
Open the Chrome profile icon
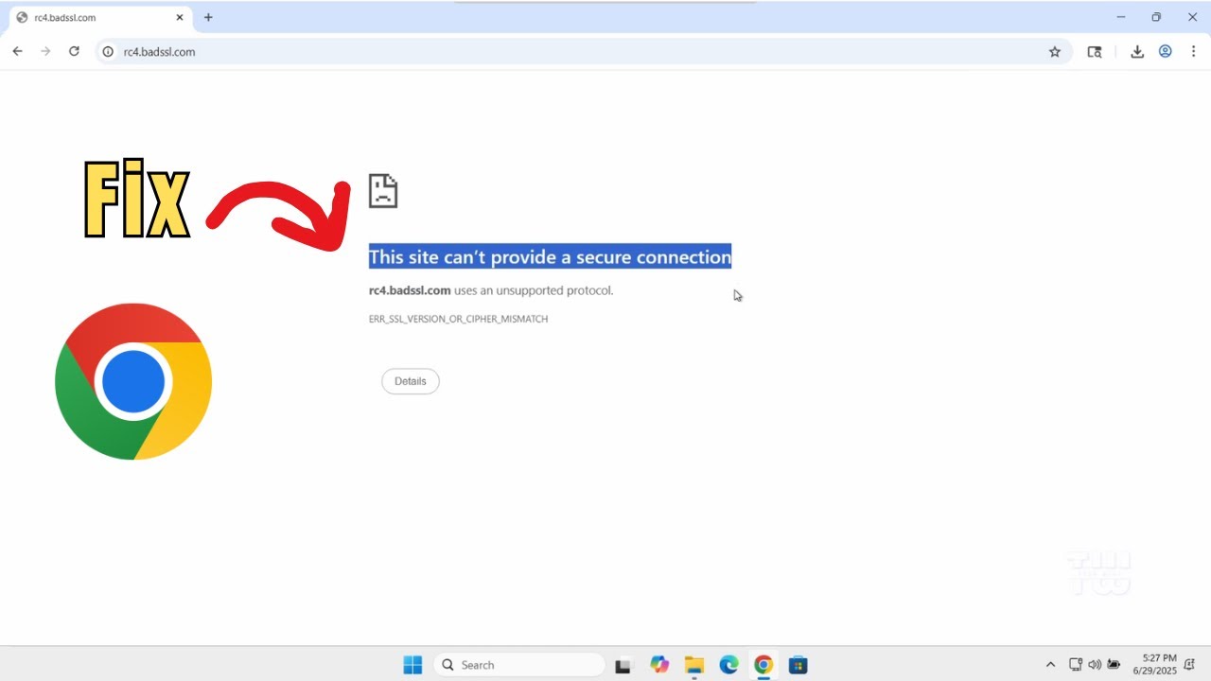(1166, 52)
